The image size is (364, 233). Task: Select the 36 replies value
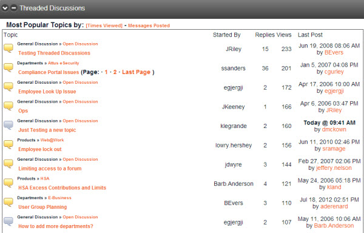[x=265, y=69]
